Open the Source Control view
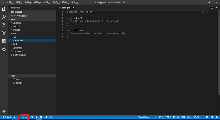Image resolution: width=220 pixels, height=120 pixels. point(4,25)
